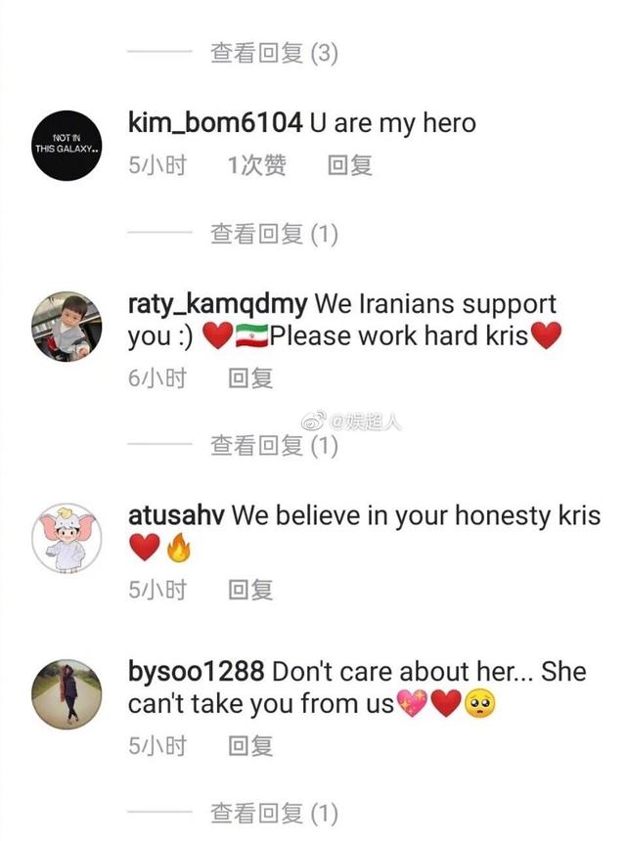Open raty_kamqdmy's child photo avatar

point(67,327)
